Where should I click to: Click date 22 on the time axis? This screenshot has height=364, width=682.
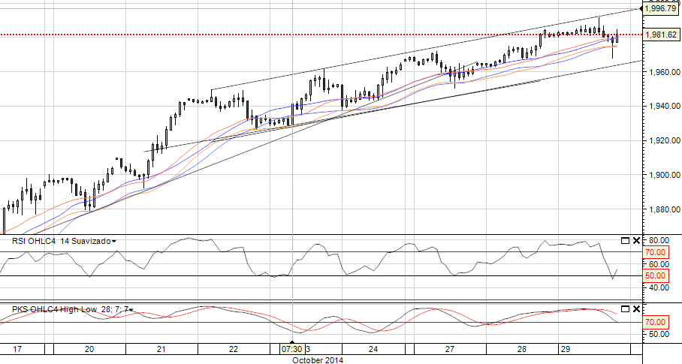[234, 349]
